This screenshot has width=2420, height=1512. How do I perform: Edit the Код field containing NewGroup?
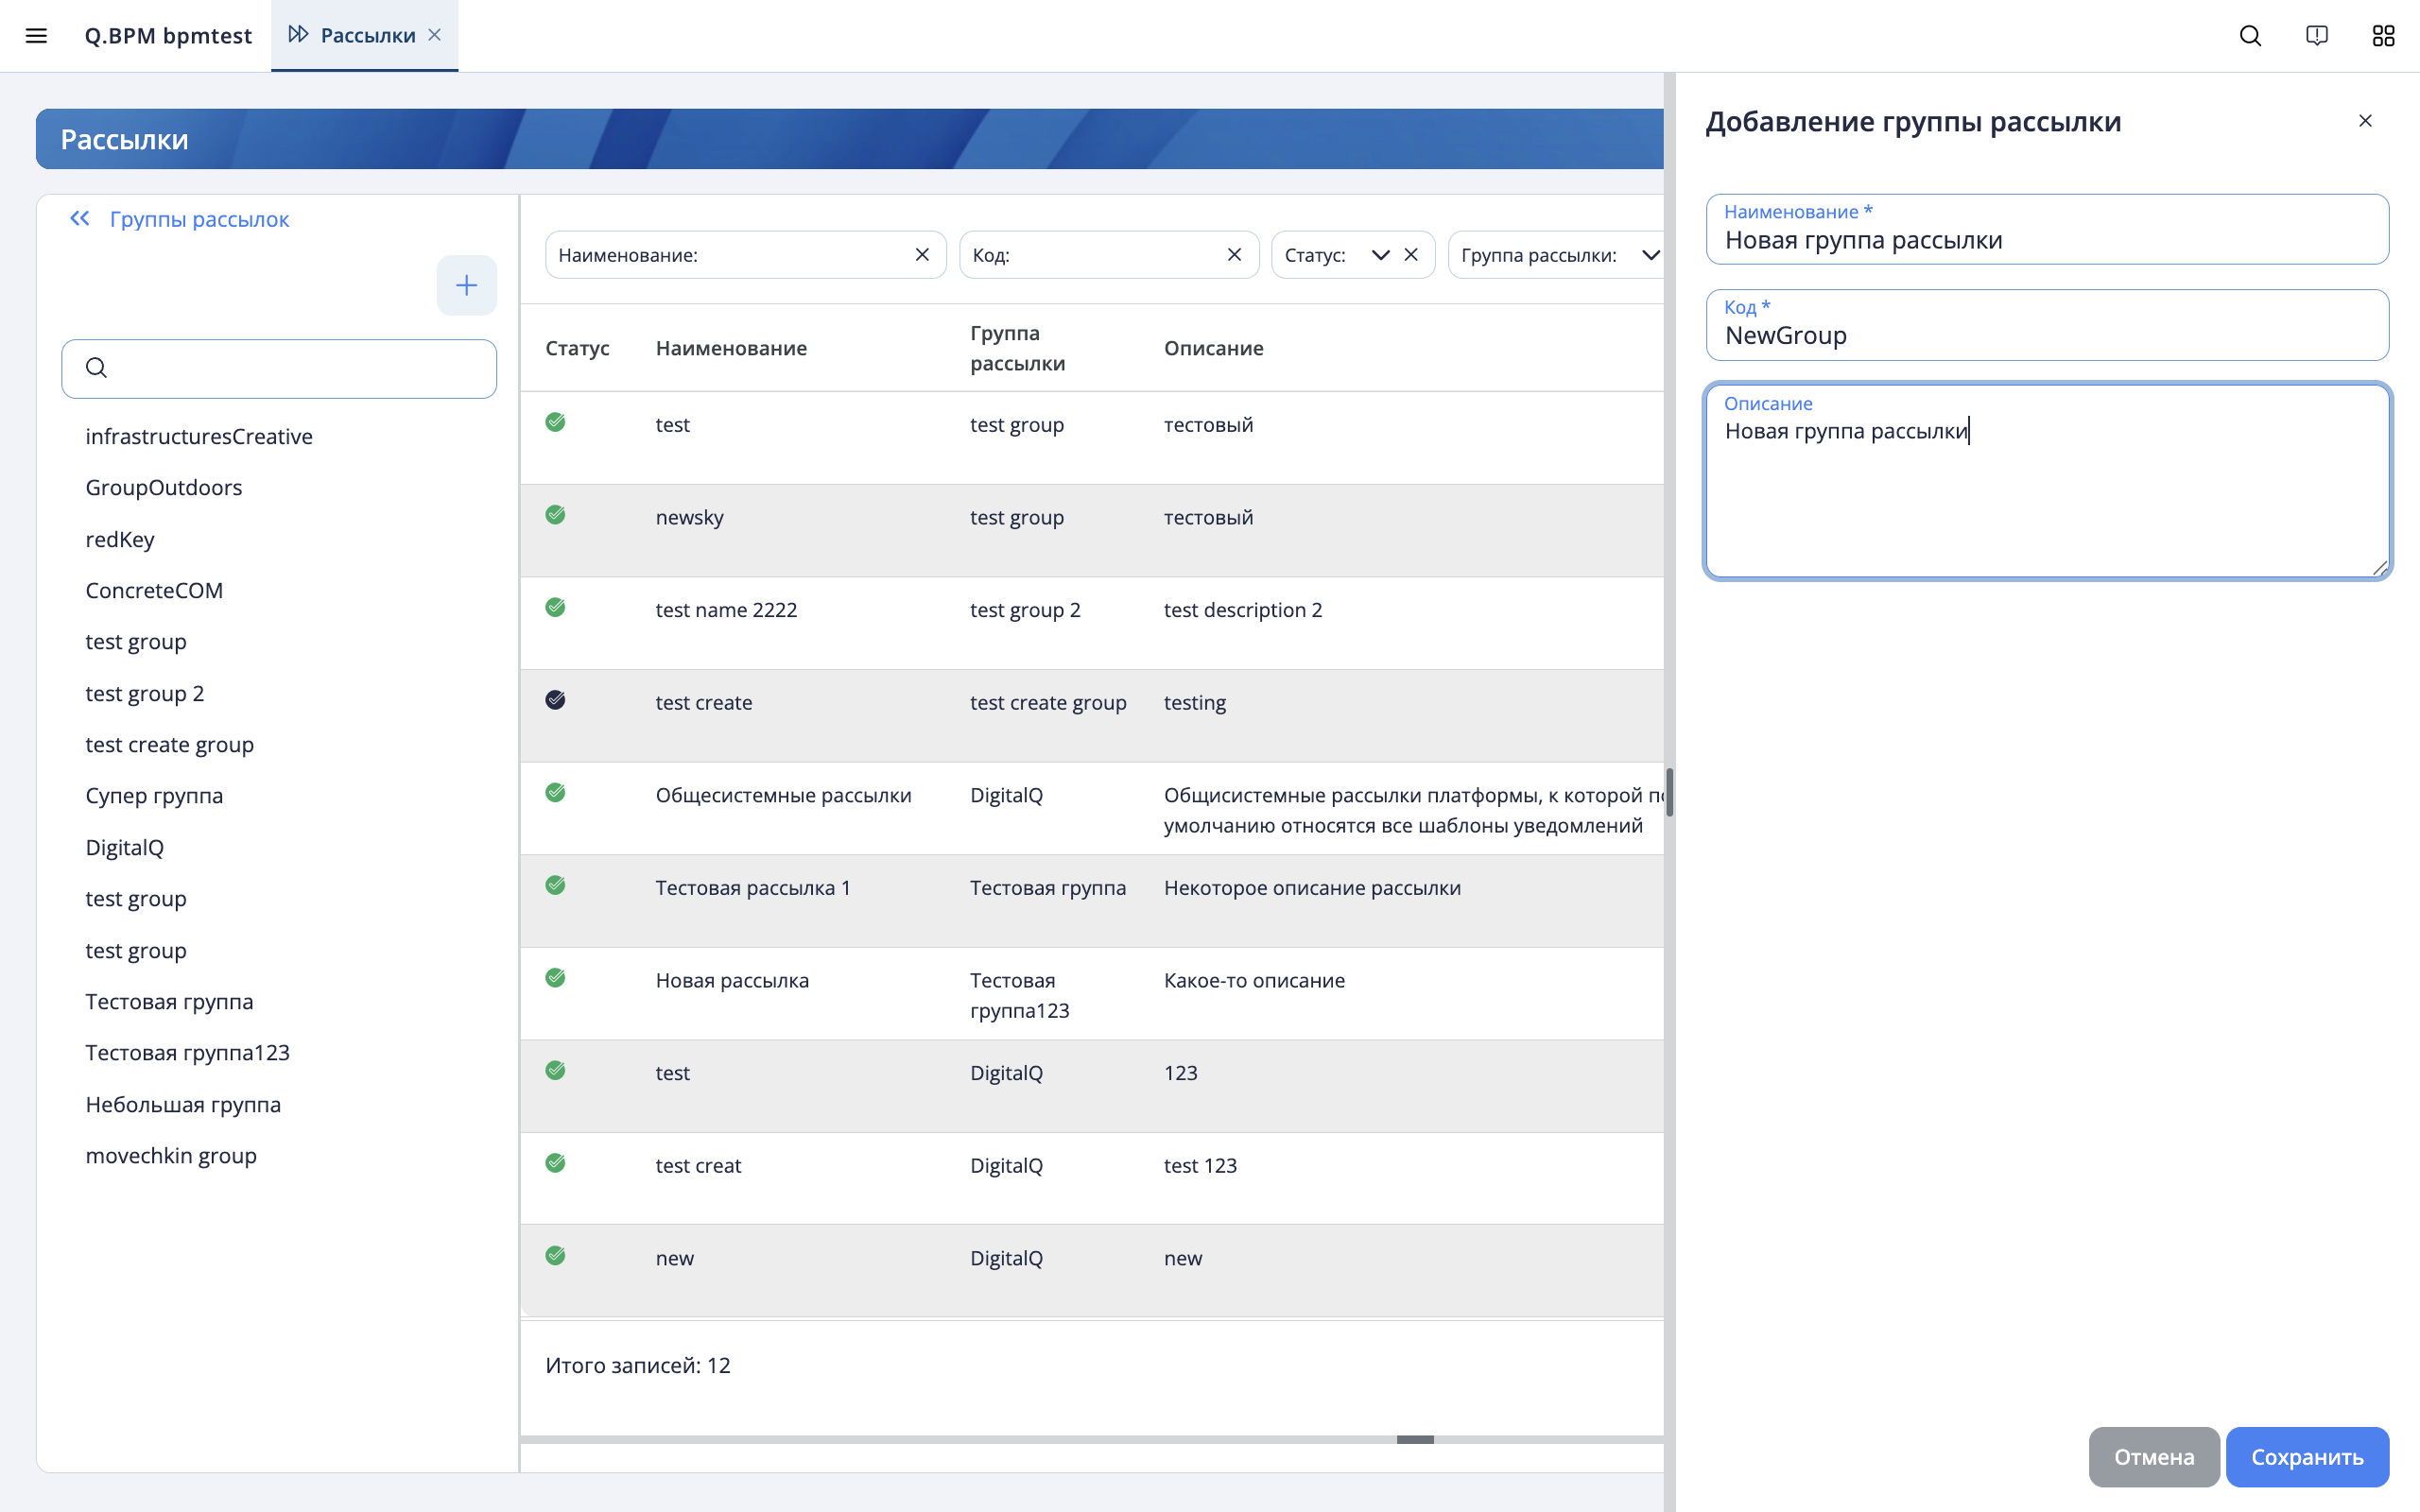[x=2047, y=325]
